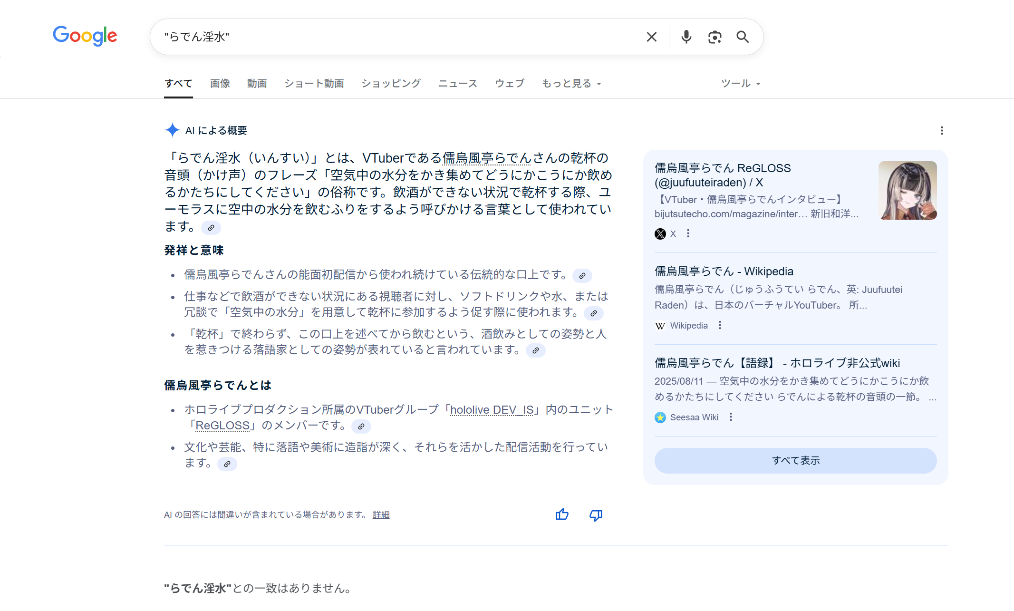Click the Wikipedia source name label

[x=689, y=326]
